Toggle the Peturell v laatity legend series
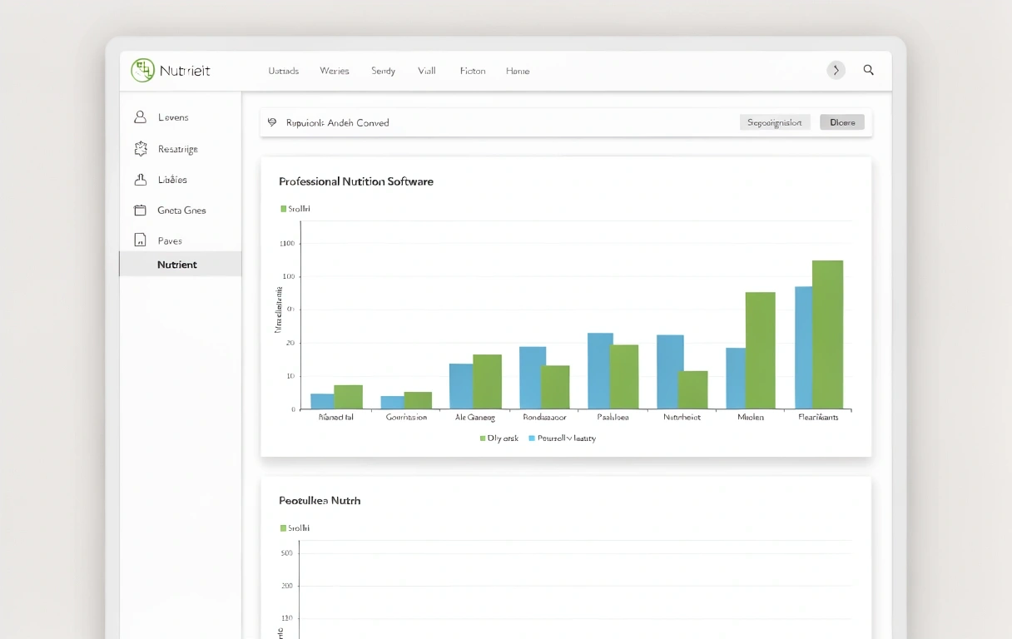The image size is (1012, 639). 562,438
